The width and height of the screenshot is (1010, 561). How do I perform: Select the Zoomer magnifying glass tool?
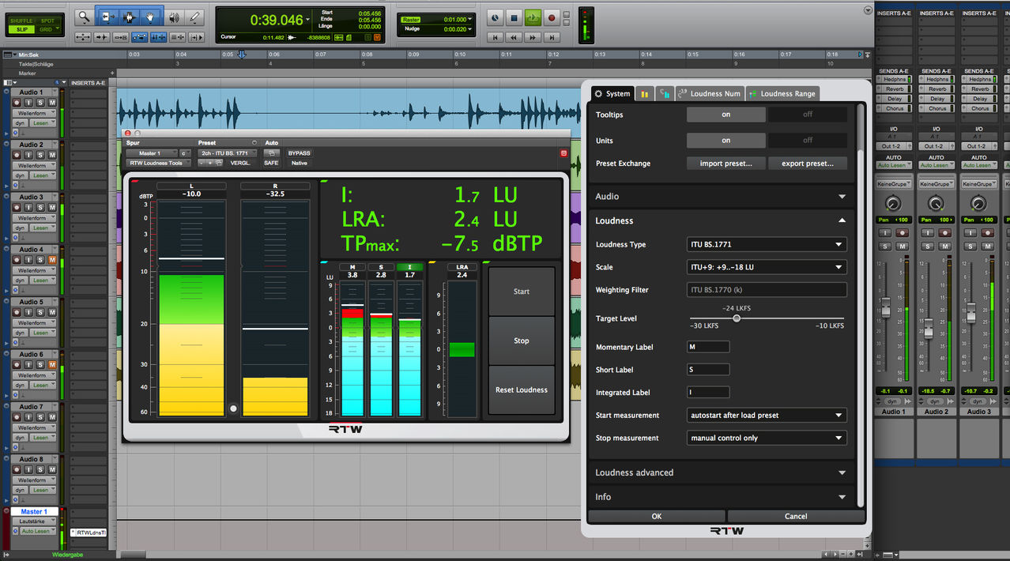click(84, 17)
